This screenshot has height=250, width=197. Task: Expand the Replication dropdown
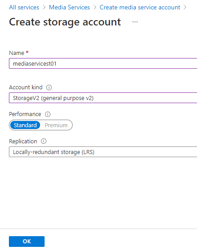(103, 152)
